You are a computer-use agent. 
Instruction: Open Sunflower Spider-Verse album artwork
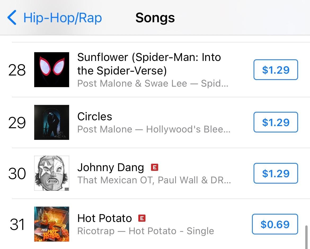(52, 70)
